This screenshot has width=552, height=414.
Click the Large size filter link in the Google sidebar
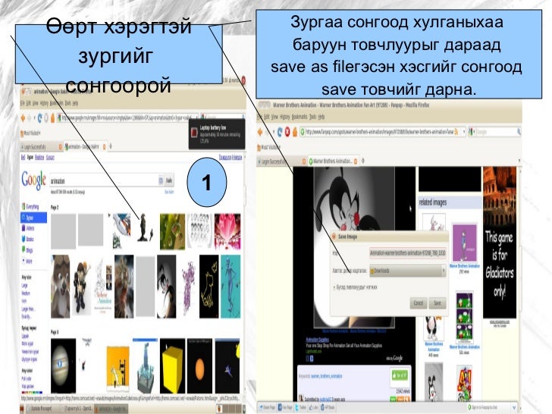click(x=24, y=286)
